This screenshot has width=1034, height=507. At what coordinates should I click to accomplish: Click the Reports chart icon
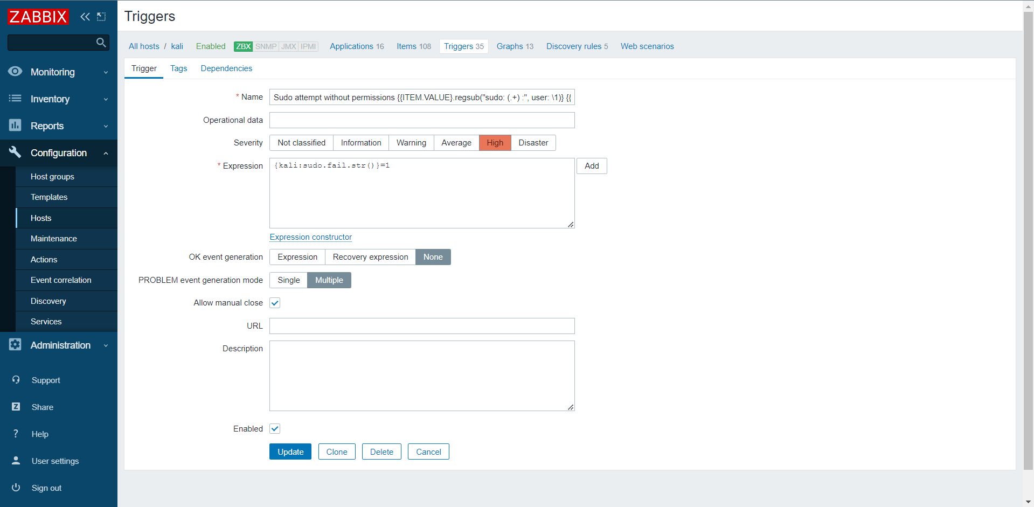(15, 126)
